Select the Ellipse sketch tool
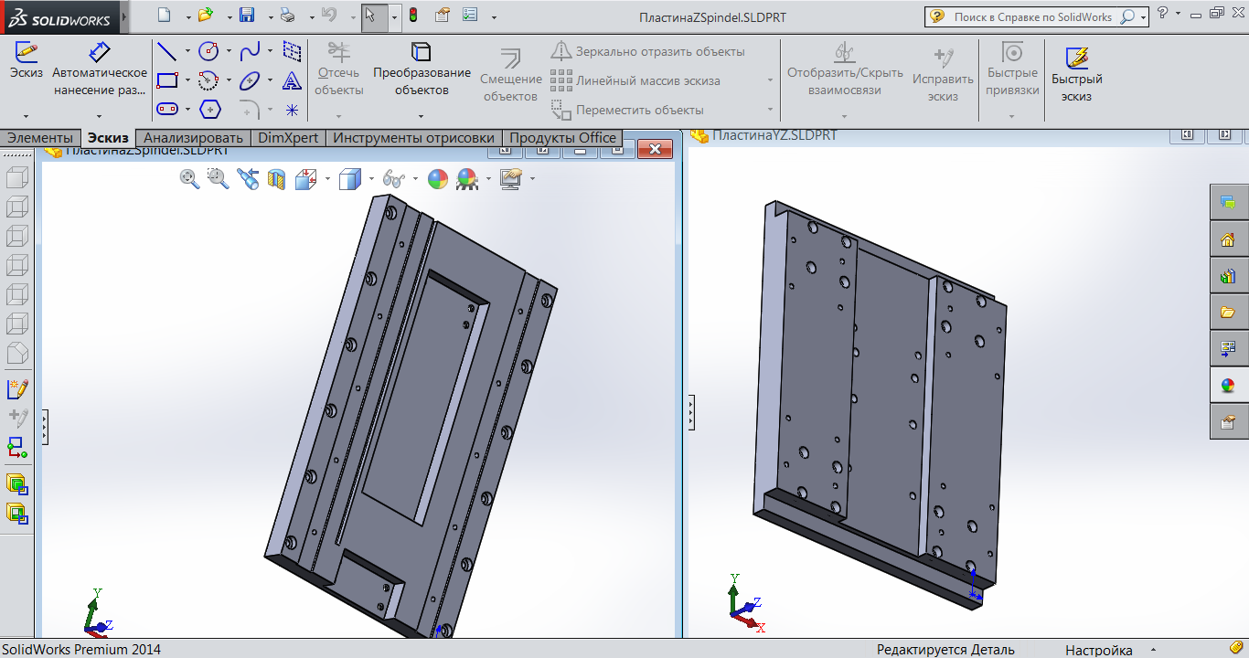 pos(250,80)
